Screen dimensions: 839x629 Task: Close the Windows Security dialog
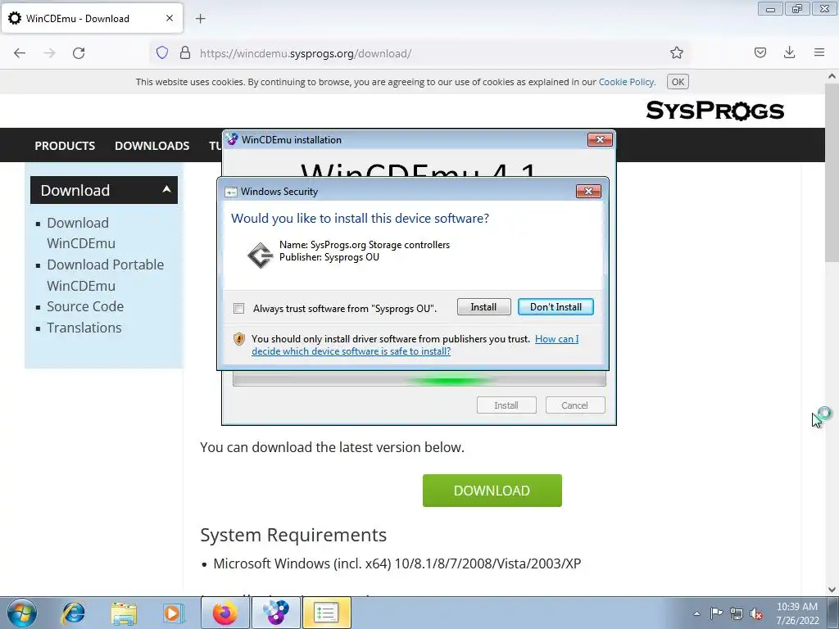(588, 192)
